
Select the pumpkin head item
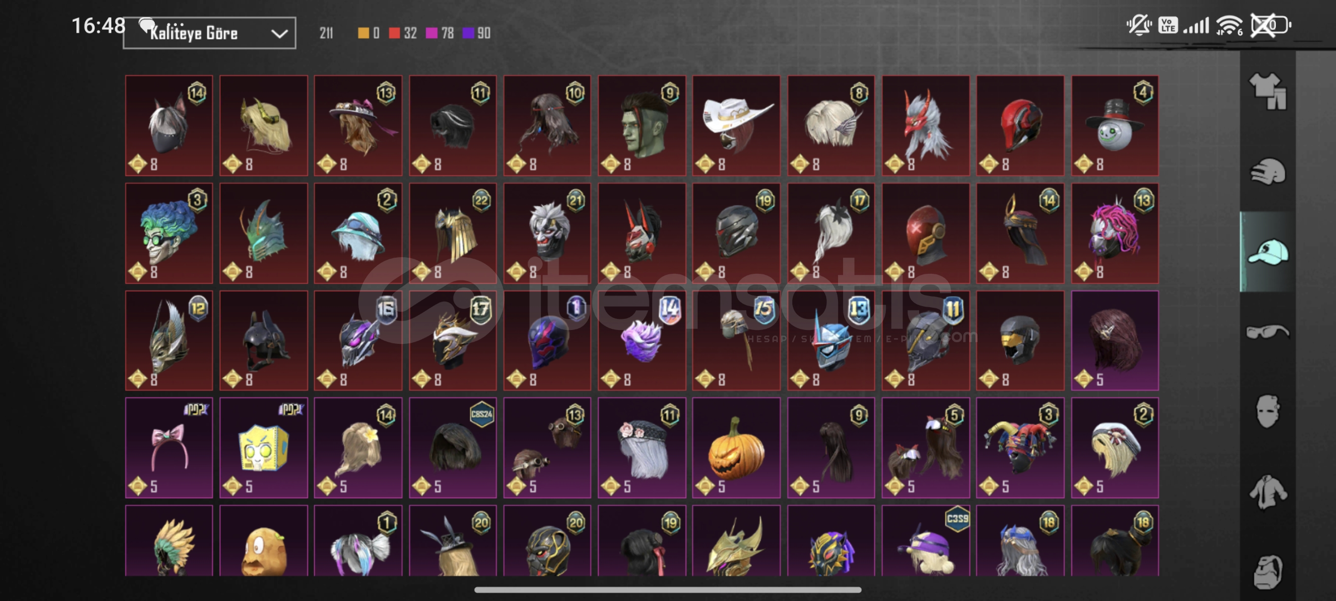pyautogui.click(x=736, y=448)
